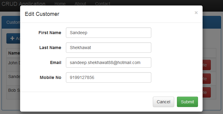223x114 pixels.
Task: Click the Mobile No input field
Action: tap(109, 77)
